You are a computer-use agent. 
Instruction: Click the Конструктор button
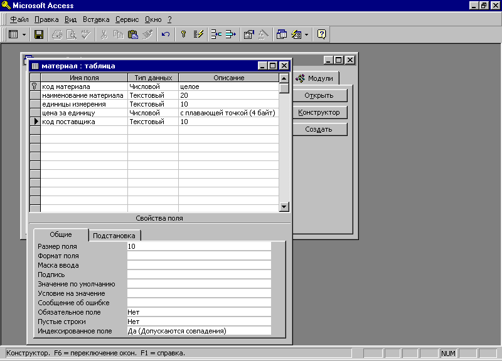[x=319, y=112]
